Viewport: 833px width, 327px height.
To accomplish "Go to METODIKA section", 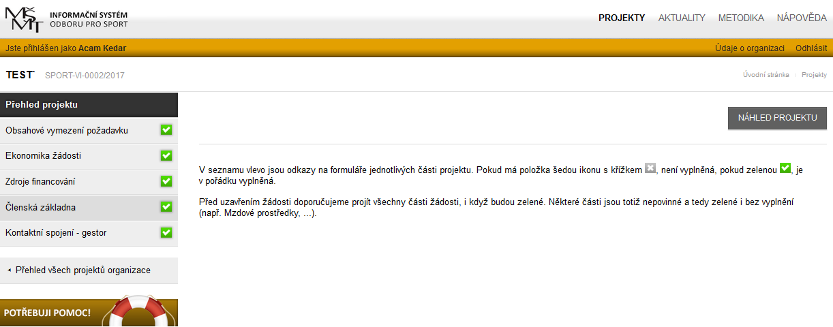I will click(x=741, y=18).
